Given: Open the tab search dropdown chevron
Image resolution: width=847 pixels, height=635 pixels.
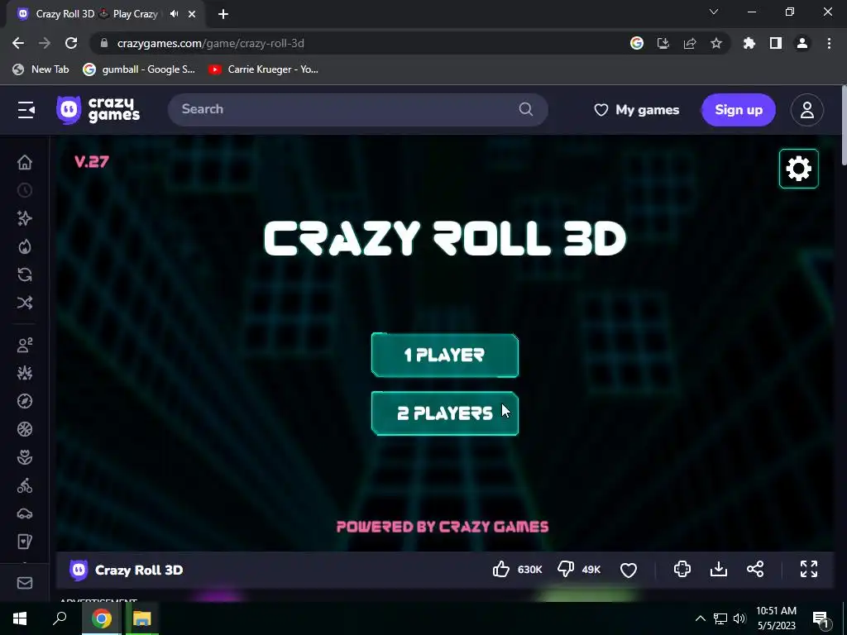Looking at the screenshot, I should (714, 12).
